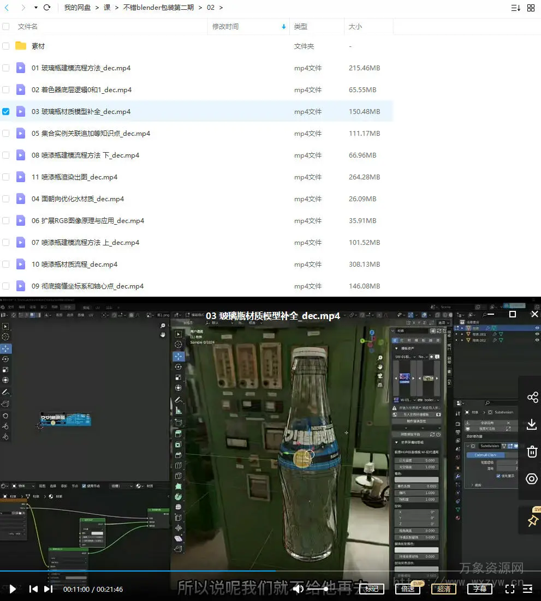Screen dimensions: 541x601
Task: Enter fullscreen video mode
Action: coord(509,589)
